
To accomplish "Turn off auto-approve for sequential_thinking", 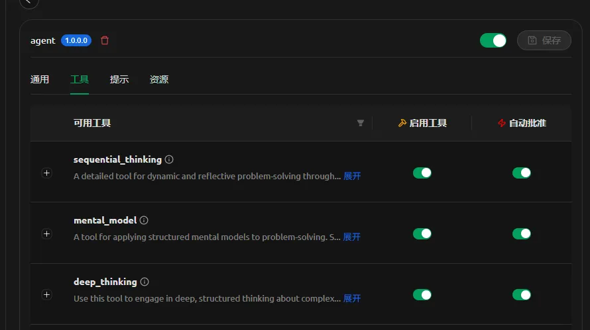I will pyautogui.click(x=522, y=173).
